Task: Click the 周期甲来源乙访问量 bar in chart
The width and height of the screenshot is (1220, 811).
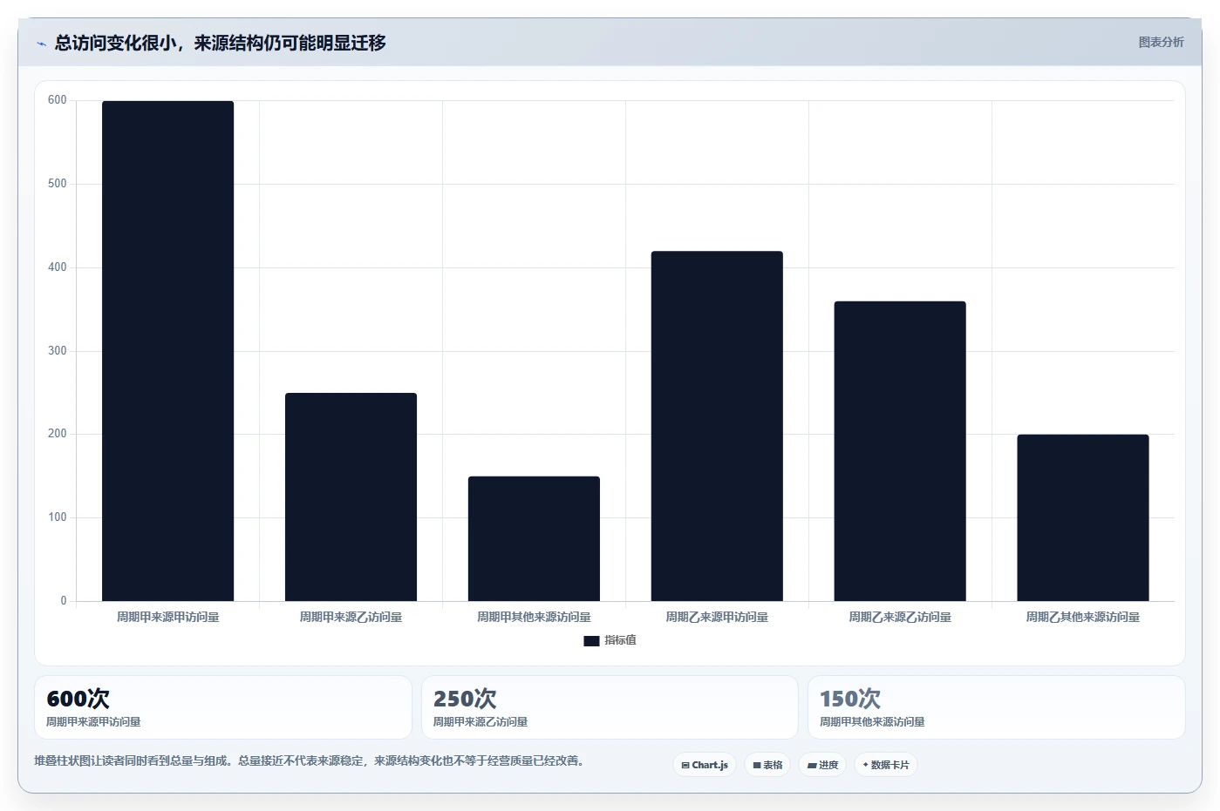Action: click(x=351, y=497)
